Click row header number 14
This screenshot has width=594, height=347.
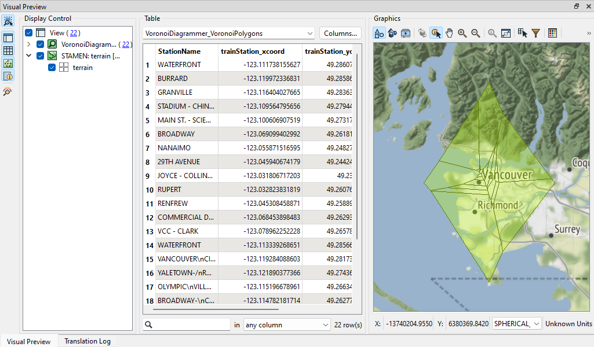point(150,245)
